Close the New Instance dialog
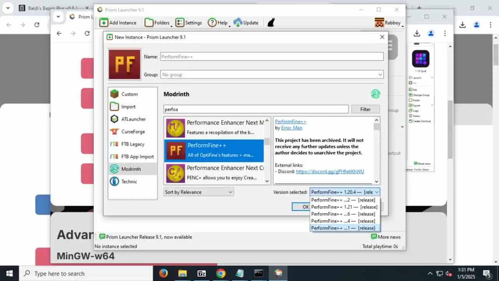This screenshot has width=499, height=281. (x=382, y=37)
